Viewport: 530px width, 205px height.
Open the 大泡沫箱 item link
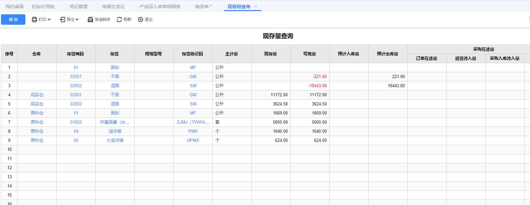click(x=115, y=141)
